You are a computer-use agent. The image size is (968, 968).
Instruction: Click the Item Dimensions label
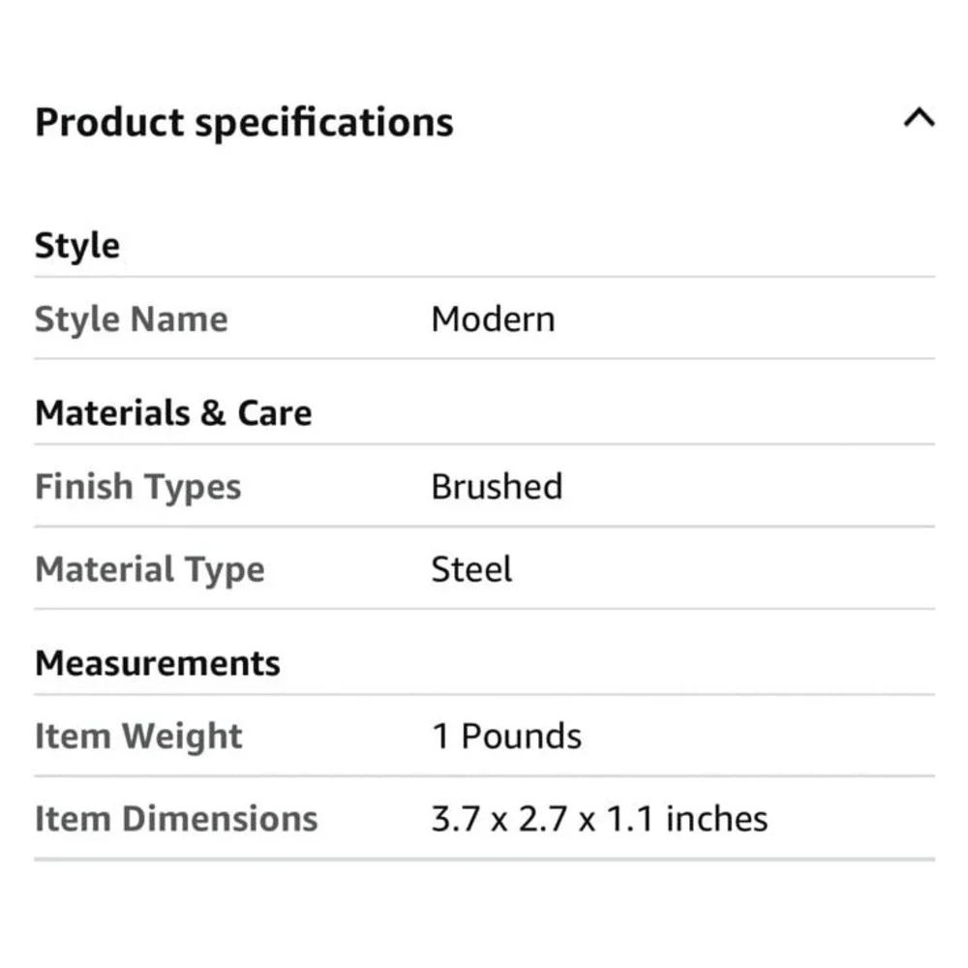[176, 819]
